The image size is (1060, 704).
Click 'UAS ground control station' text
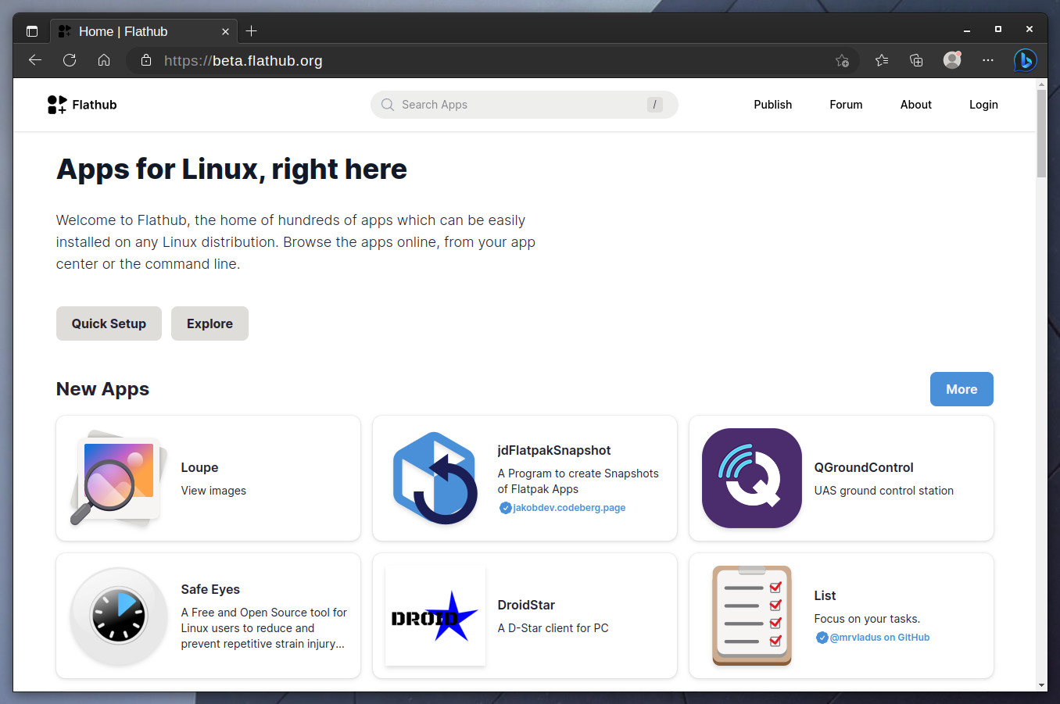883,491
